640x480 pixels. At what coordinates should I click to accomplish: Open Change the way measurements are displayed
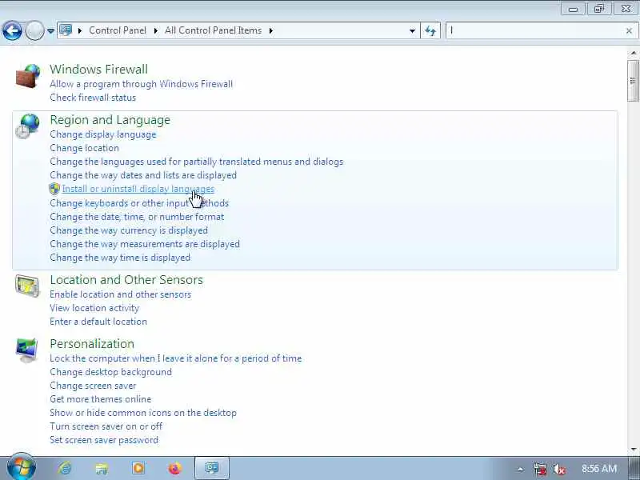(145, 244)
